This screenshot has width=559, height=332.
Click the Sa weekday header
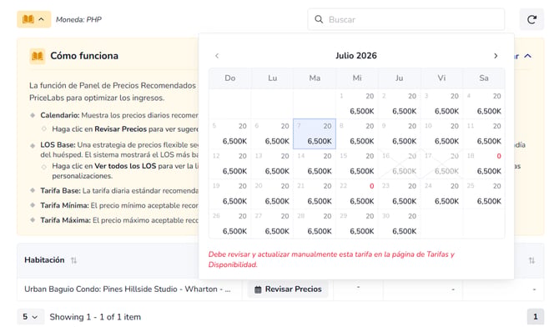[x=484, y=78]
